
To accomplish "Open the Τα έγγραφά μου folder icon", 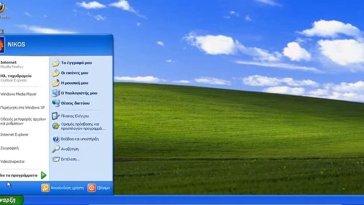I will [56, 63].
